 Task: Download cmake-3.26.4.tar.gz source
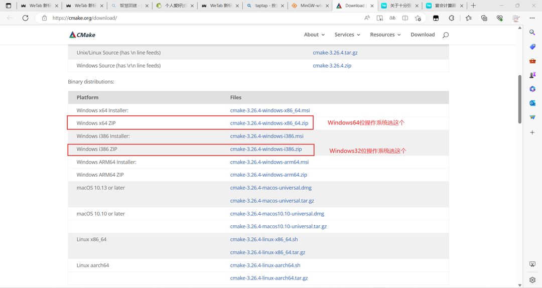[335, 53]
